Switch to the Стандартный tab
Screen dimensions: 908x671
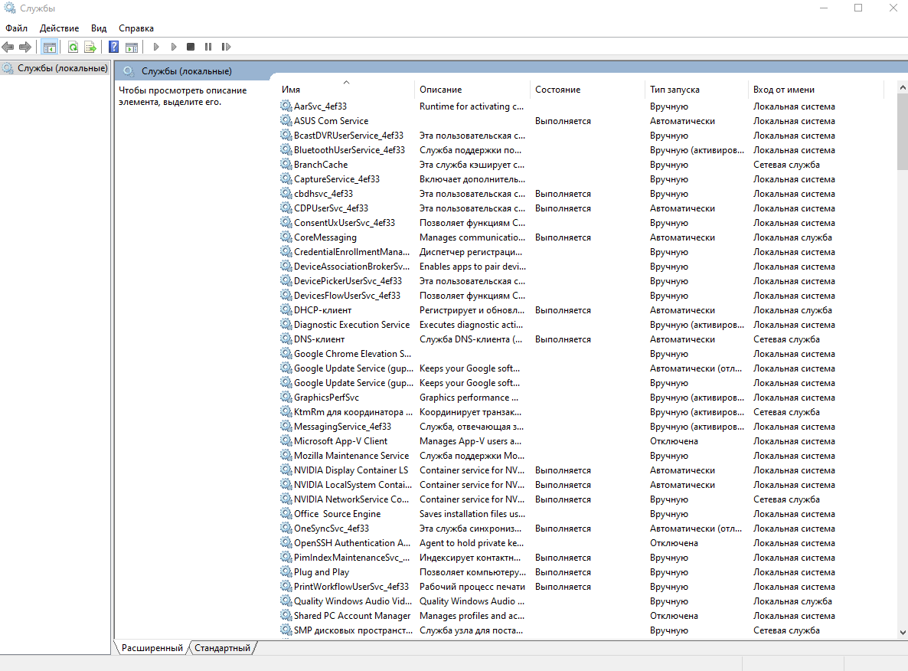pyautogui.click(x=222, y=648)
